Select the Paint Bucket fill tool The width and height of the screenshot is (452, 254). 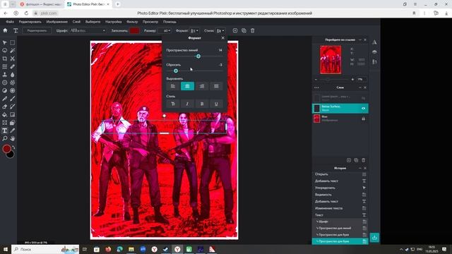pos(5,114)
